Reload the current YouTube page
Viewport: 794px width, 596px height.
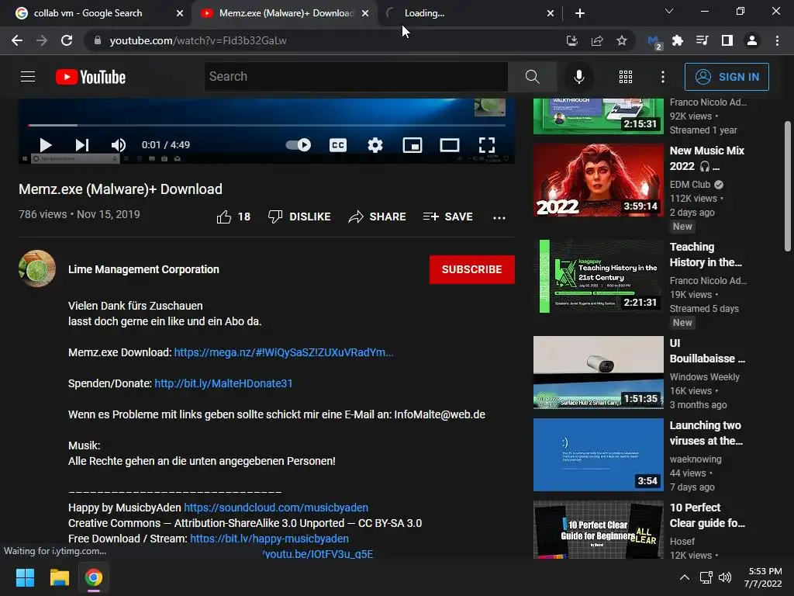[x=67, y=40]
